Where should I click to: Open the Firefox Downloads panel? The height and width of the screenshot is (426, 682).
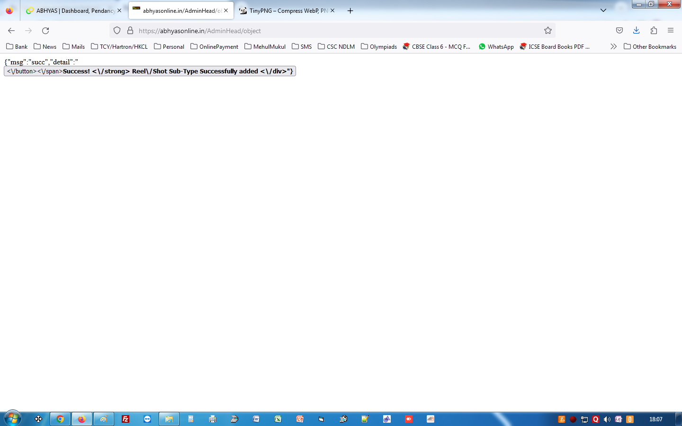click(636, 31)
